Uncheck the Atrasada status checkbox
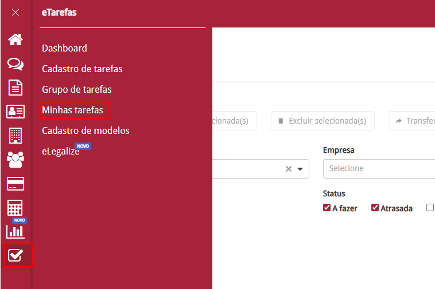435x289 pixels. click(375, 208)
